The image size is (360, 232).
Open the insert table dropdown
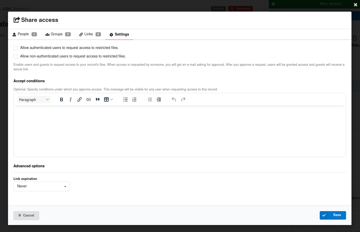[108, 100]
